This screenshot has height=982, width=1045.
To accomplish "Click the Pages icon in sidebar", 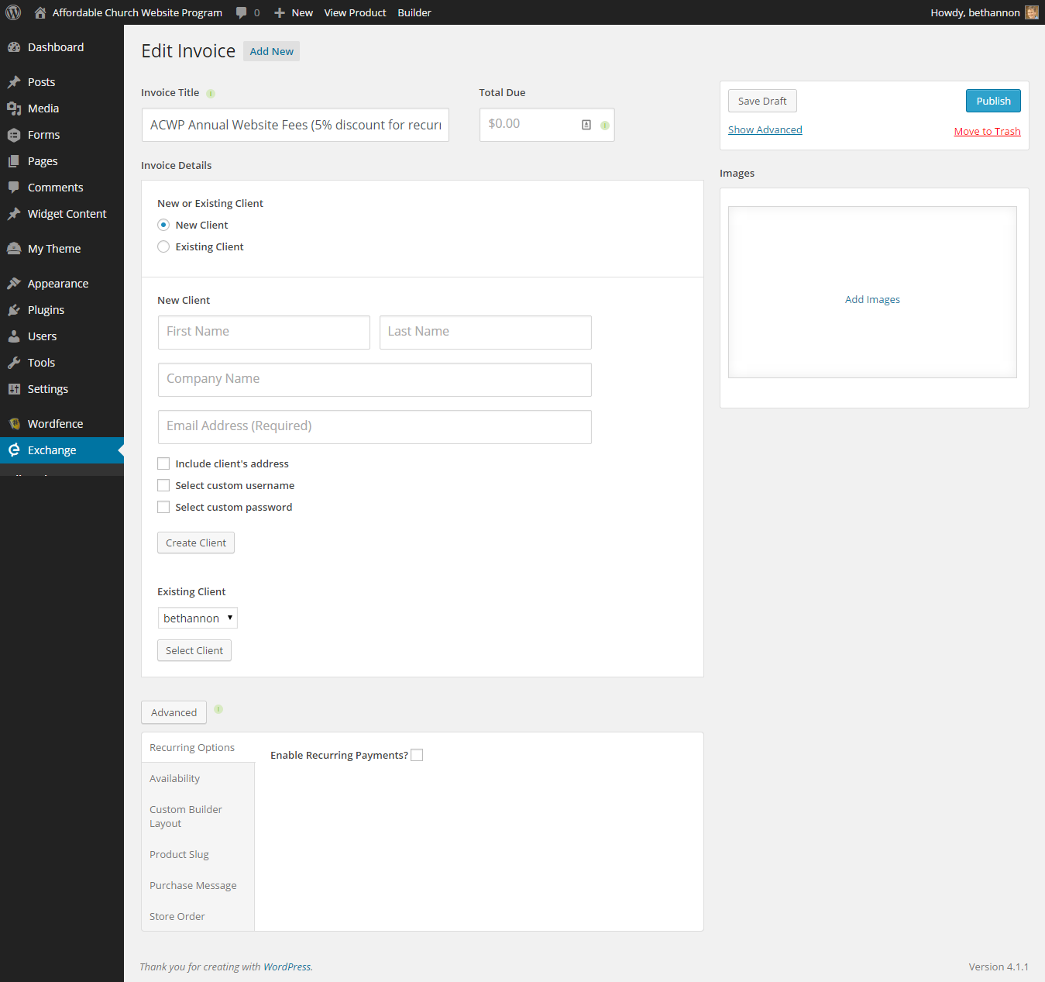I will (x=14, y=161).
